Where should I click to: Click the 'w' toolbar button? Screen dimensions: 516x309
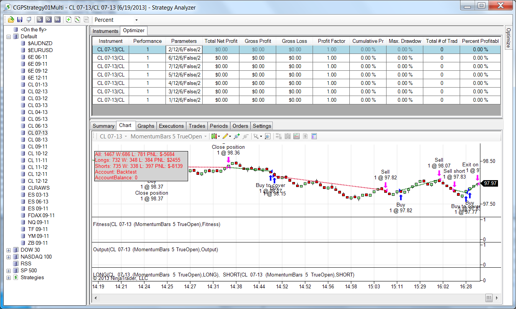tap(57, 20)
